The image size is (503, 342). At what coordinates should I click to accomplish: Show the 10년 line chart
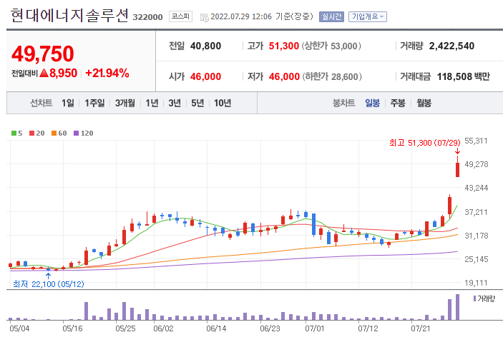[223, 103]
